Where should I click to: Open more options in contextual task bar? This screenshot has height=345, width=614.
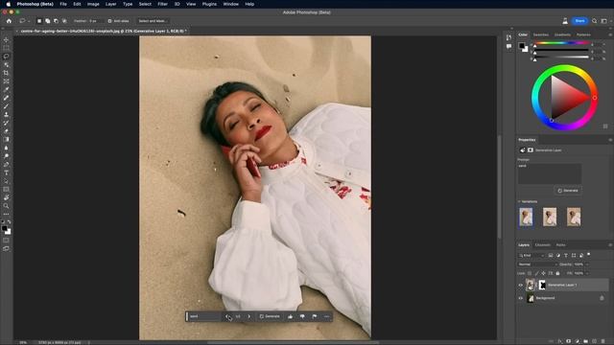(327, 316)
